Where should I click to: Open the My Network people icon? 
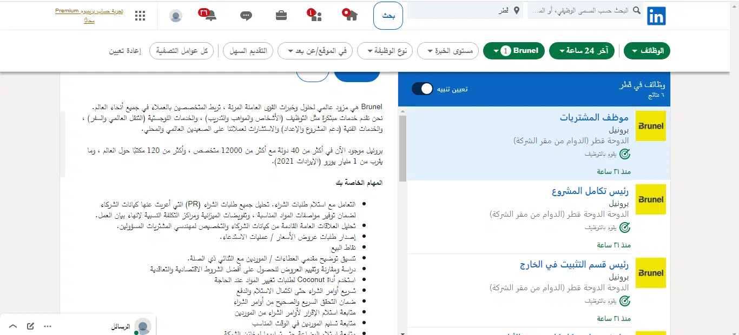point(315,15)
